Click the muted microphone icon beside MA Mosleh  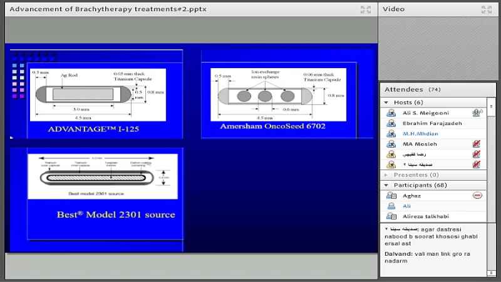(477, 144)
